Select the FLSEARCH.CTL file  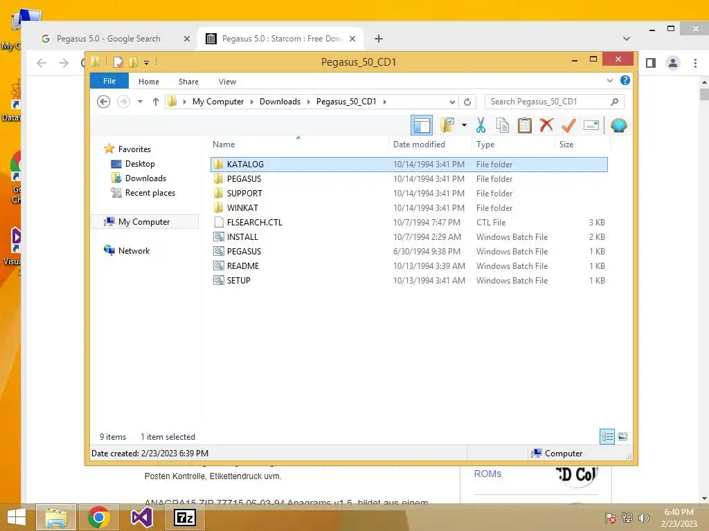409,222
